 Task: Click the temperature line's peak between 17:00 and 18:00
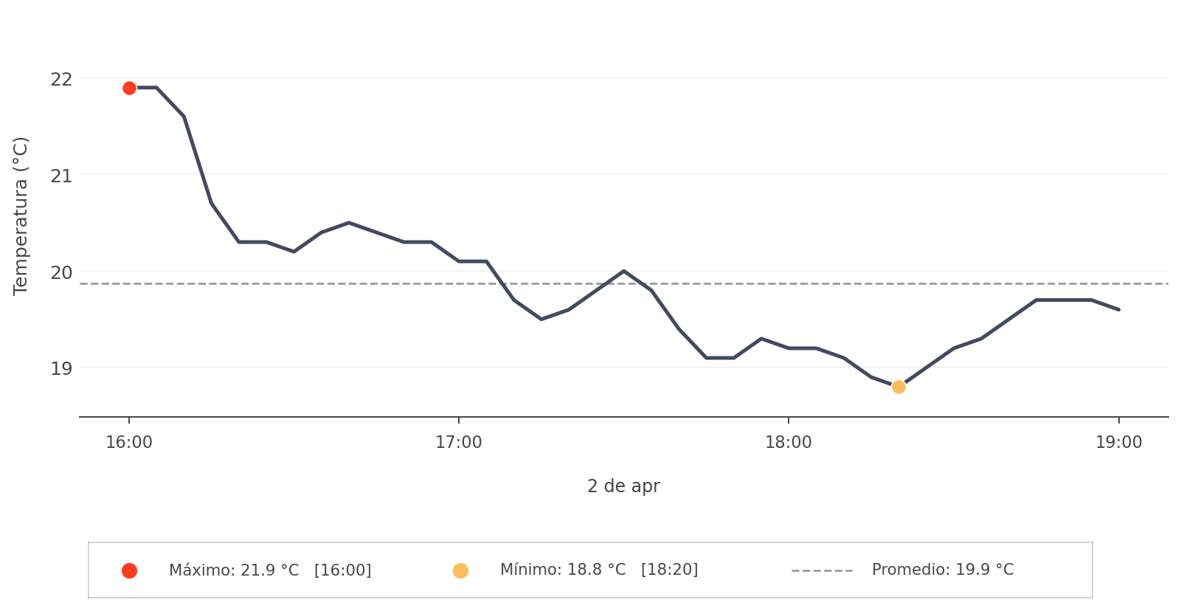[624, 271]
